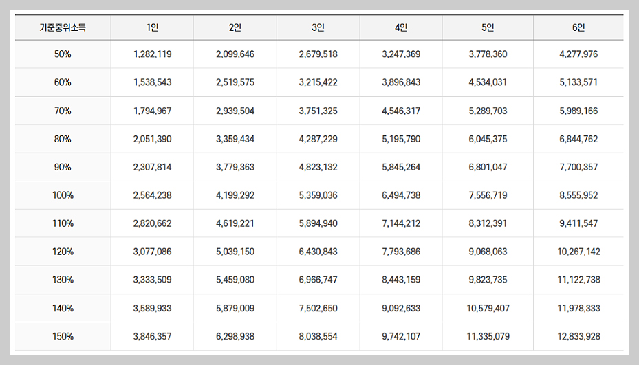Select cell value 3,778,360
The height and width of the screenshot is (365, 639).
coord(488,54)
